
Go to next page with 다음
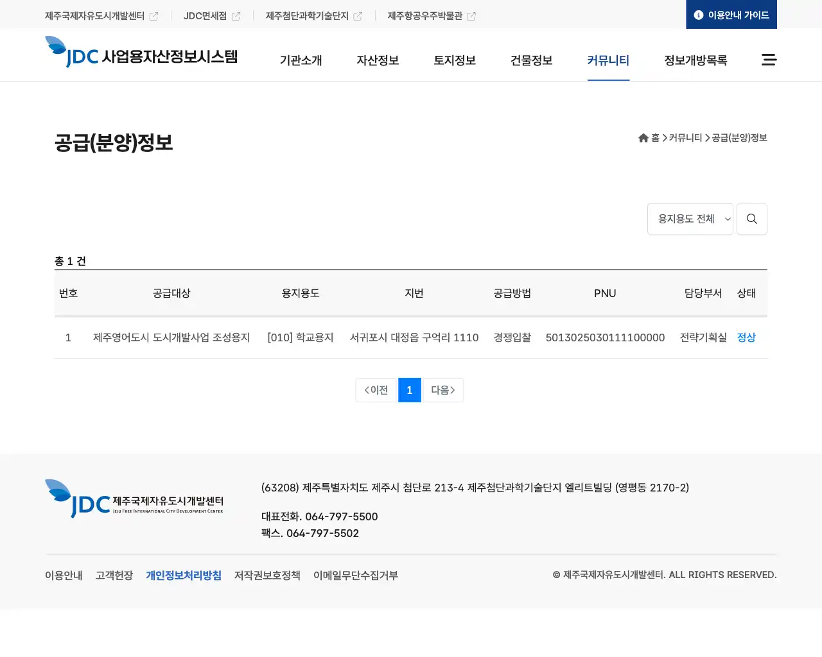pyautogui.click(x=442, y=390)
